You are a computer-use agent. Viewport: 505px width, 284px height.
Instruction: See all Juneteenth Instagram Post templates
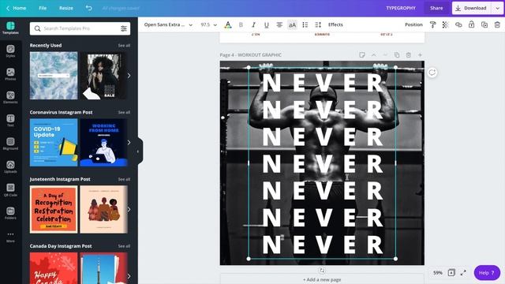[124, 179]
